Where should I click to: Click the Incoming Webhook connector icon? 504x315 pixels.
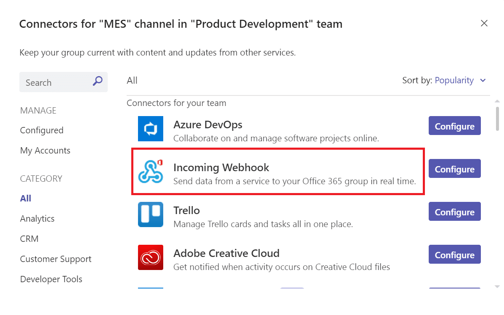[150, 172]
